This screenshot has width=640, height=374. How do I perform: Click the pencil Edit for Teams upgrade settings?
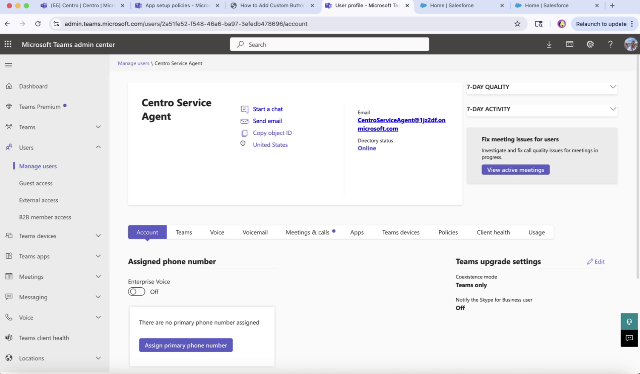point(596,262)
